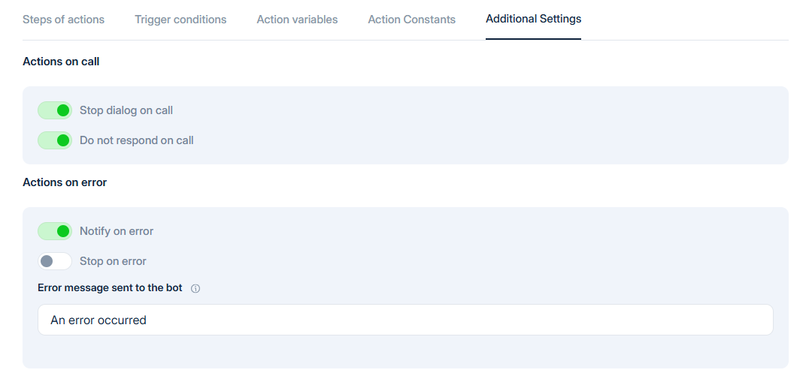Enable the Stop on error switch
Viewport: 812px width, 382px height.
pos(55,261)
